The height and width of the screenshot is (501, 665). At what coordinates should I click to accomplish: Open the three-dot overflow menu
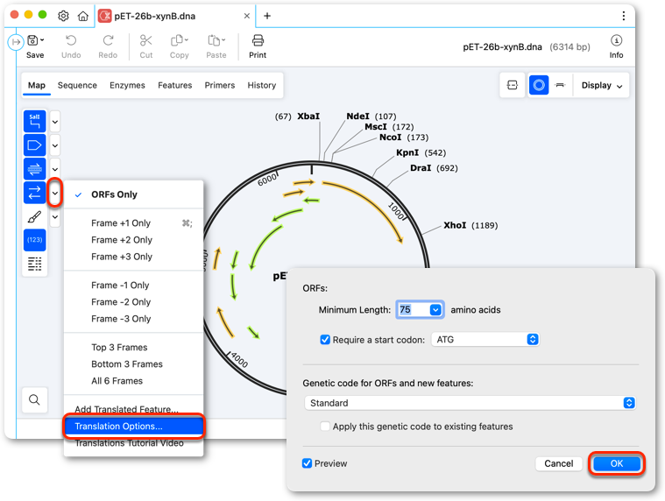point(624,16)
